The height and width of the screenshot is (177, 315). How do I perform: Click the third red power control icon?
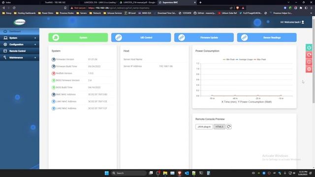[309, 62]
